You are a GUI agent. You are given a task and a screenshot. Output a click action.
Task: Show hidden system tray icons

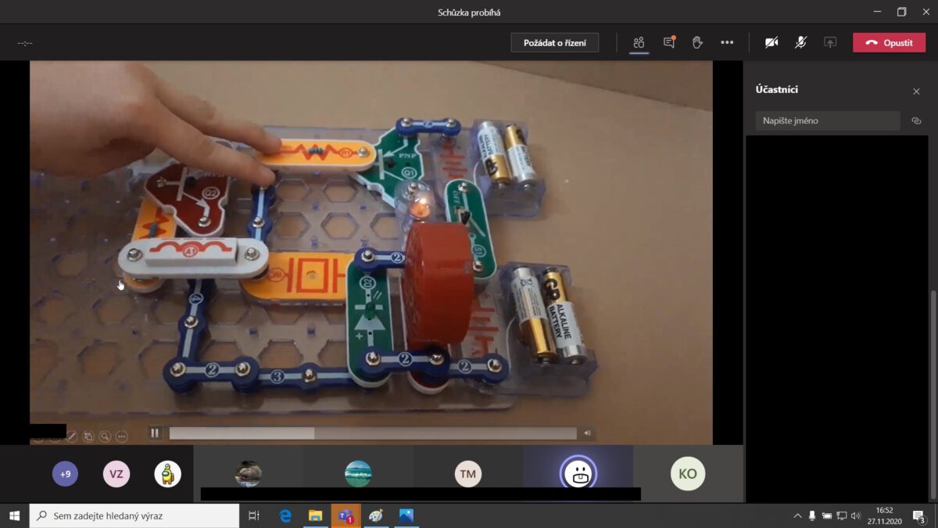click(797, 515)
